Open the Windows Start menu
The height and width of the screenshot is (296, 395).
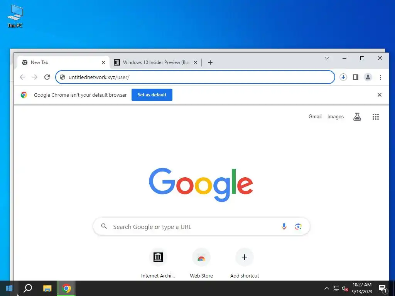click(x=9, y=288)
